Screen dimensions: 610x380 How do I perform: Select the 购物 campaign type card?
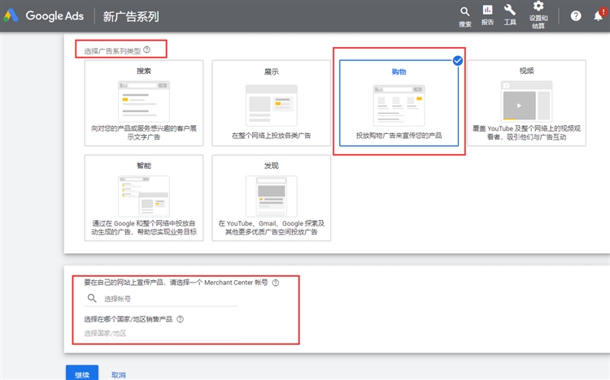point(399,103)
